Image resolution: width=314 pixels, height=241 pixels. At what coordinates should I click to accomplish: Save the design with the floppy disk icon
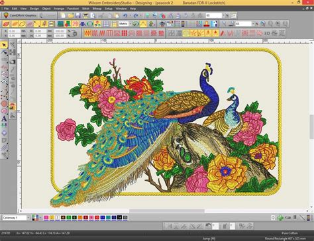coord(78,16)
